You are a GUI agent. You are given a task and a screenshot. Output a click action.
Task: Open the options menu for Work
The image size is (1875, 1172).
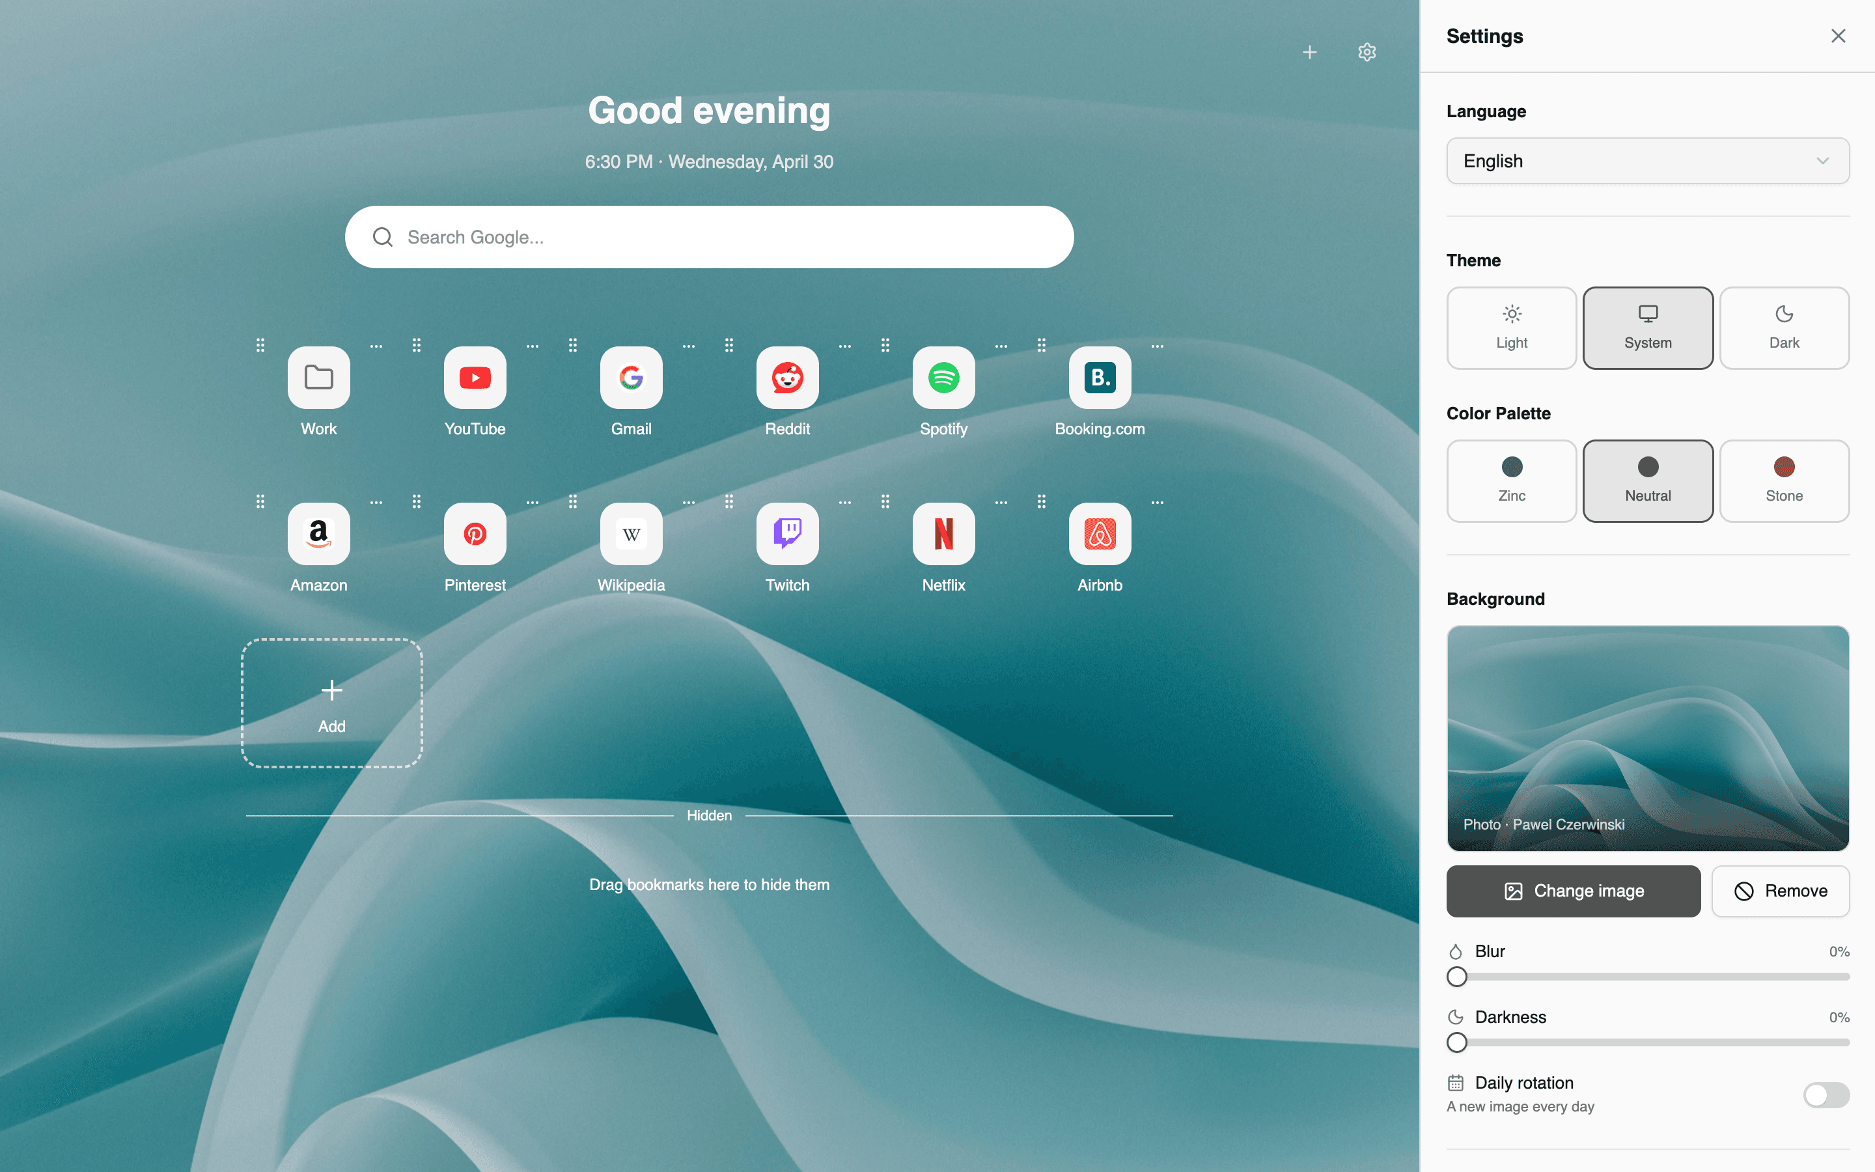376,346
